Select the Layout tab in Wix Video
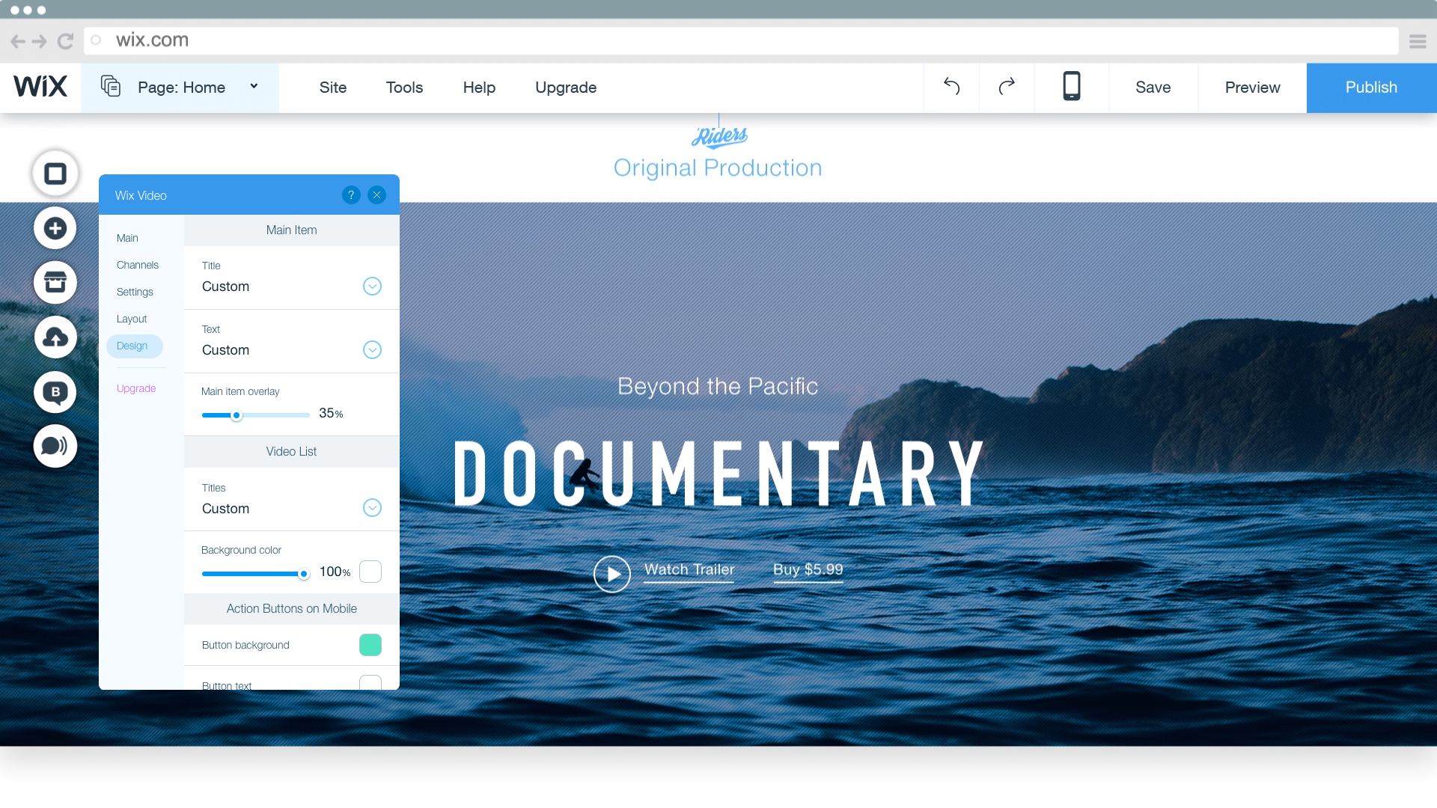 click(x=132, y=319)
